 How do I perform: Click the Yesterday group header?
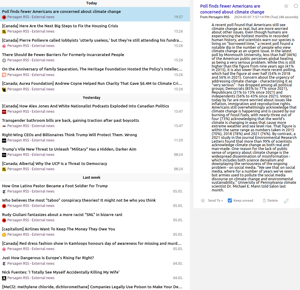coord(92,97)
